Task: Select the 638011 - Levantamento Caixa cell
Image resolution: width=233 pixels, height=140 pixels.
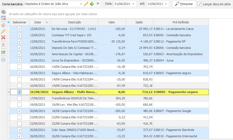Action: click(x=181, y=29)
